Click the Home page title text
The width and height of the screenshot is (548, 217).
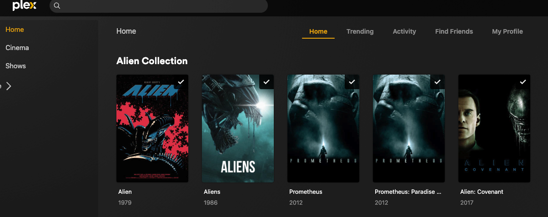126,31
